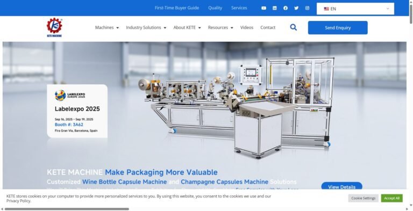Click the Send Enquiry button
Screen dimensions: 413x211
[338, 27]
